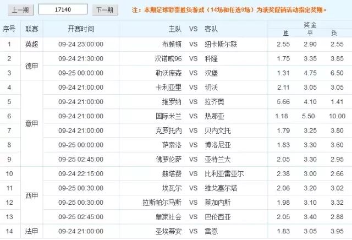Click the 开赛时间 column header

(81, 29)
